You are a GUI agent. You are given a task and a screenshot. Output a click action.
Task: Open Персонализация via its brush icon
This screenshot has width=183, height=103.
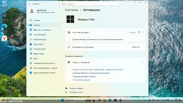tap(31, 39)
